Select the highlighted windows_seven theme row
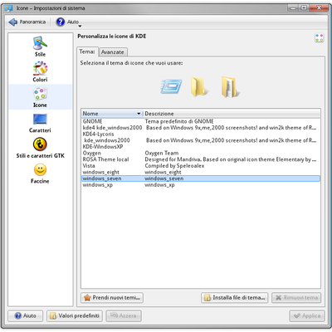 point(201,178)
